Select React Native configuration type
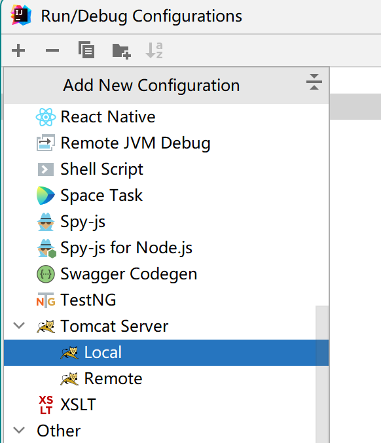 (x=166, y=117)
